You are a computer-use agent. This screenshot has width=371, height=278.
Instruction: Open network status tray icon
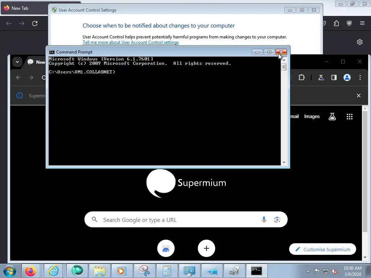(x=326, y=271)
